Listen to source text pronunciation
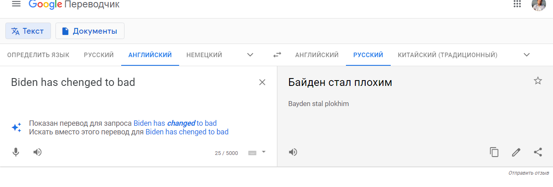553x187 pixels. tap(37, 152)
